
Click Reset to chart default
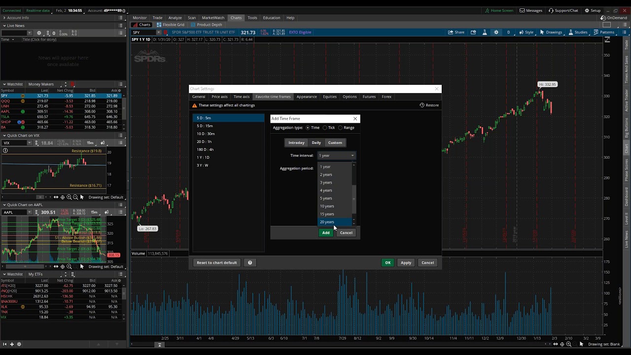pos(217,263)
